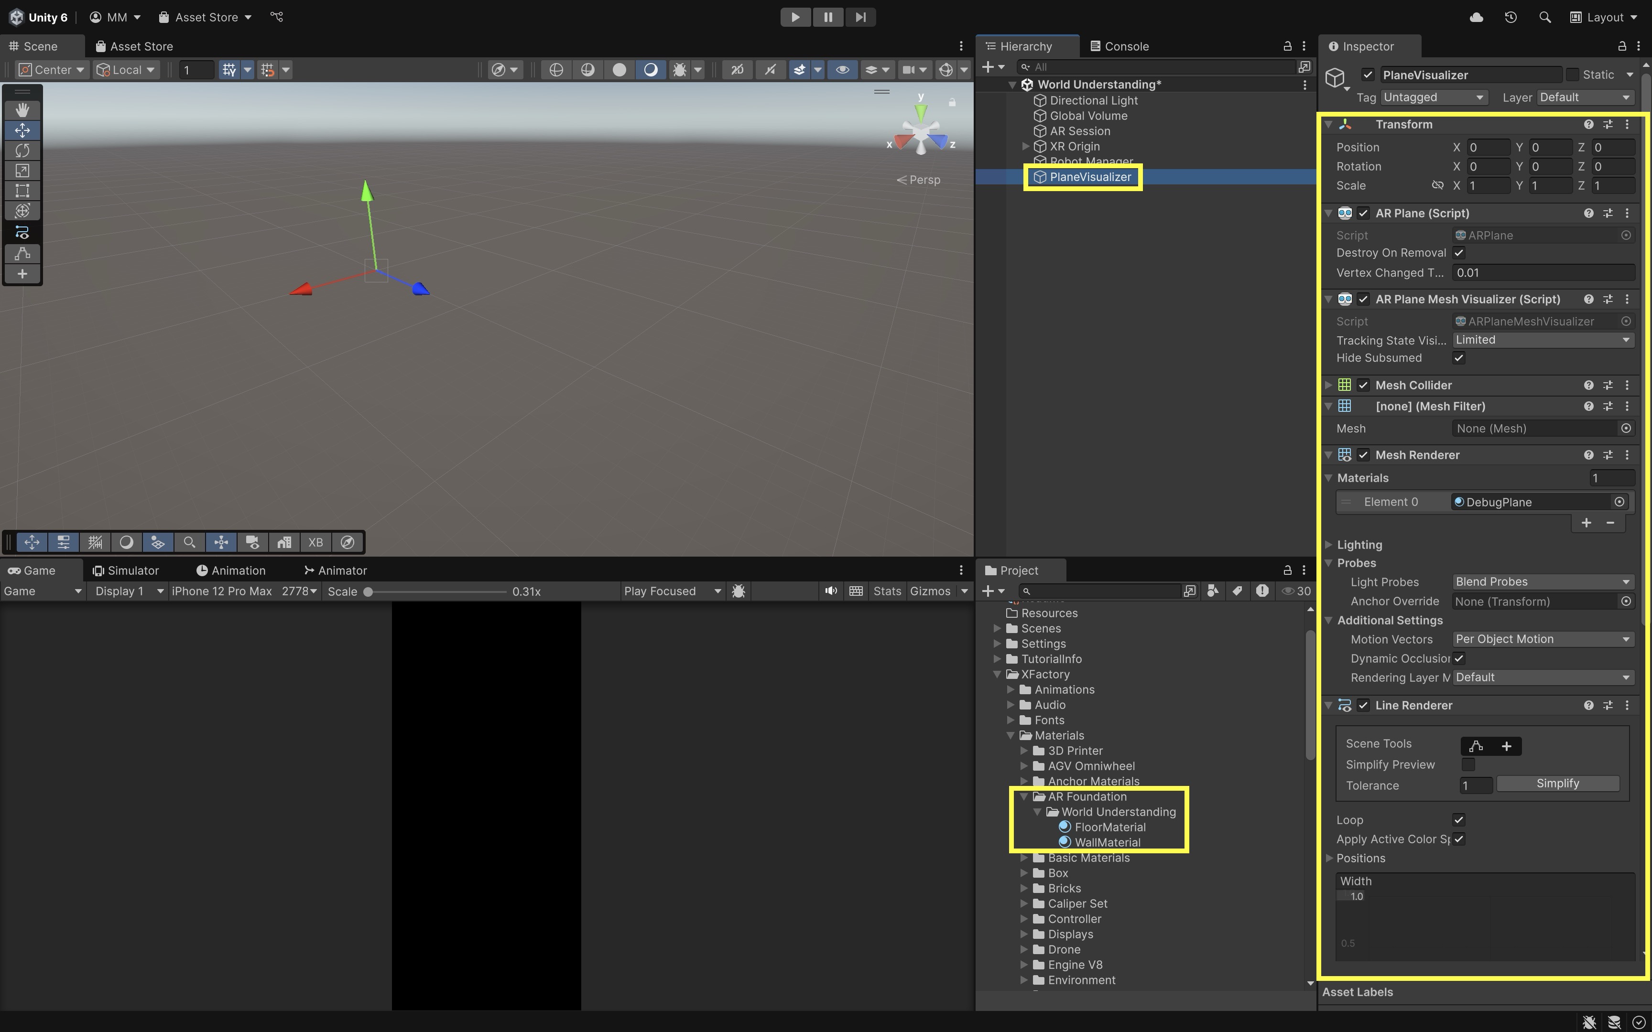1652x1032 pixels.
Task: Switch to the Simulator tab
Action: coord(126,570)
